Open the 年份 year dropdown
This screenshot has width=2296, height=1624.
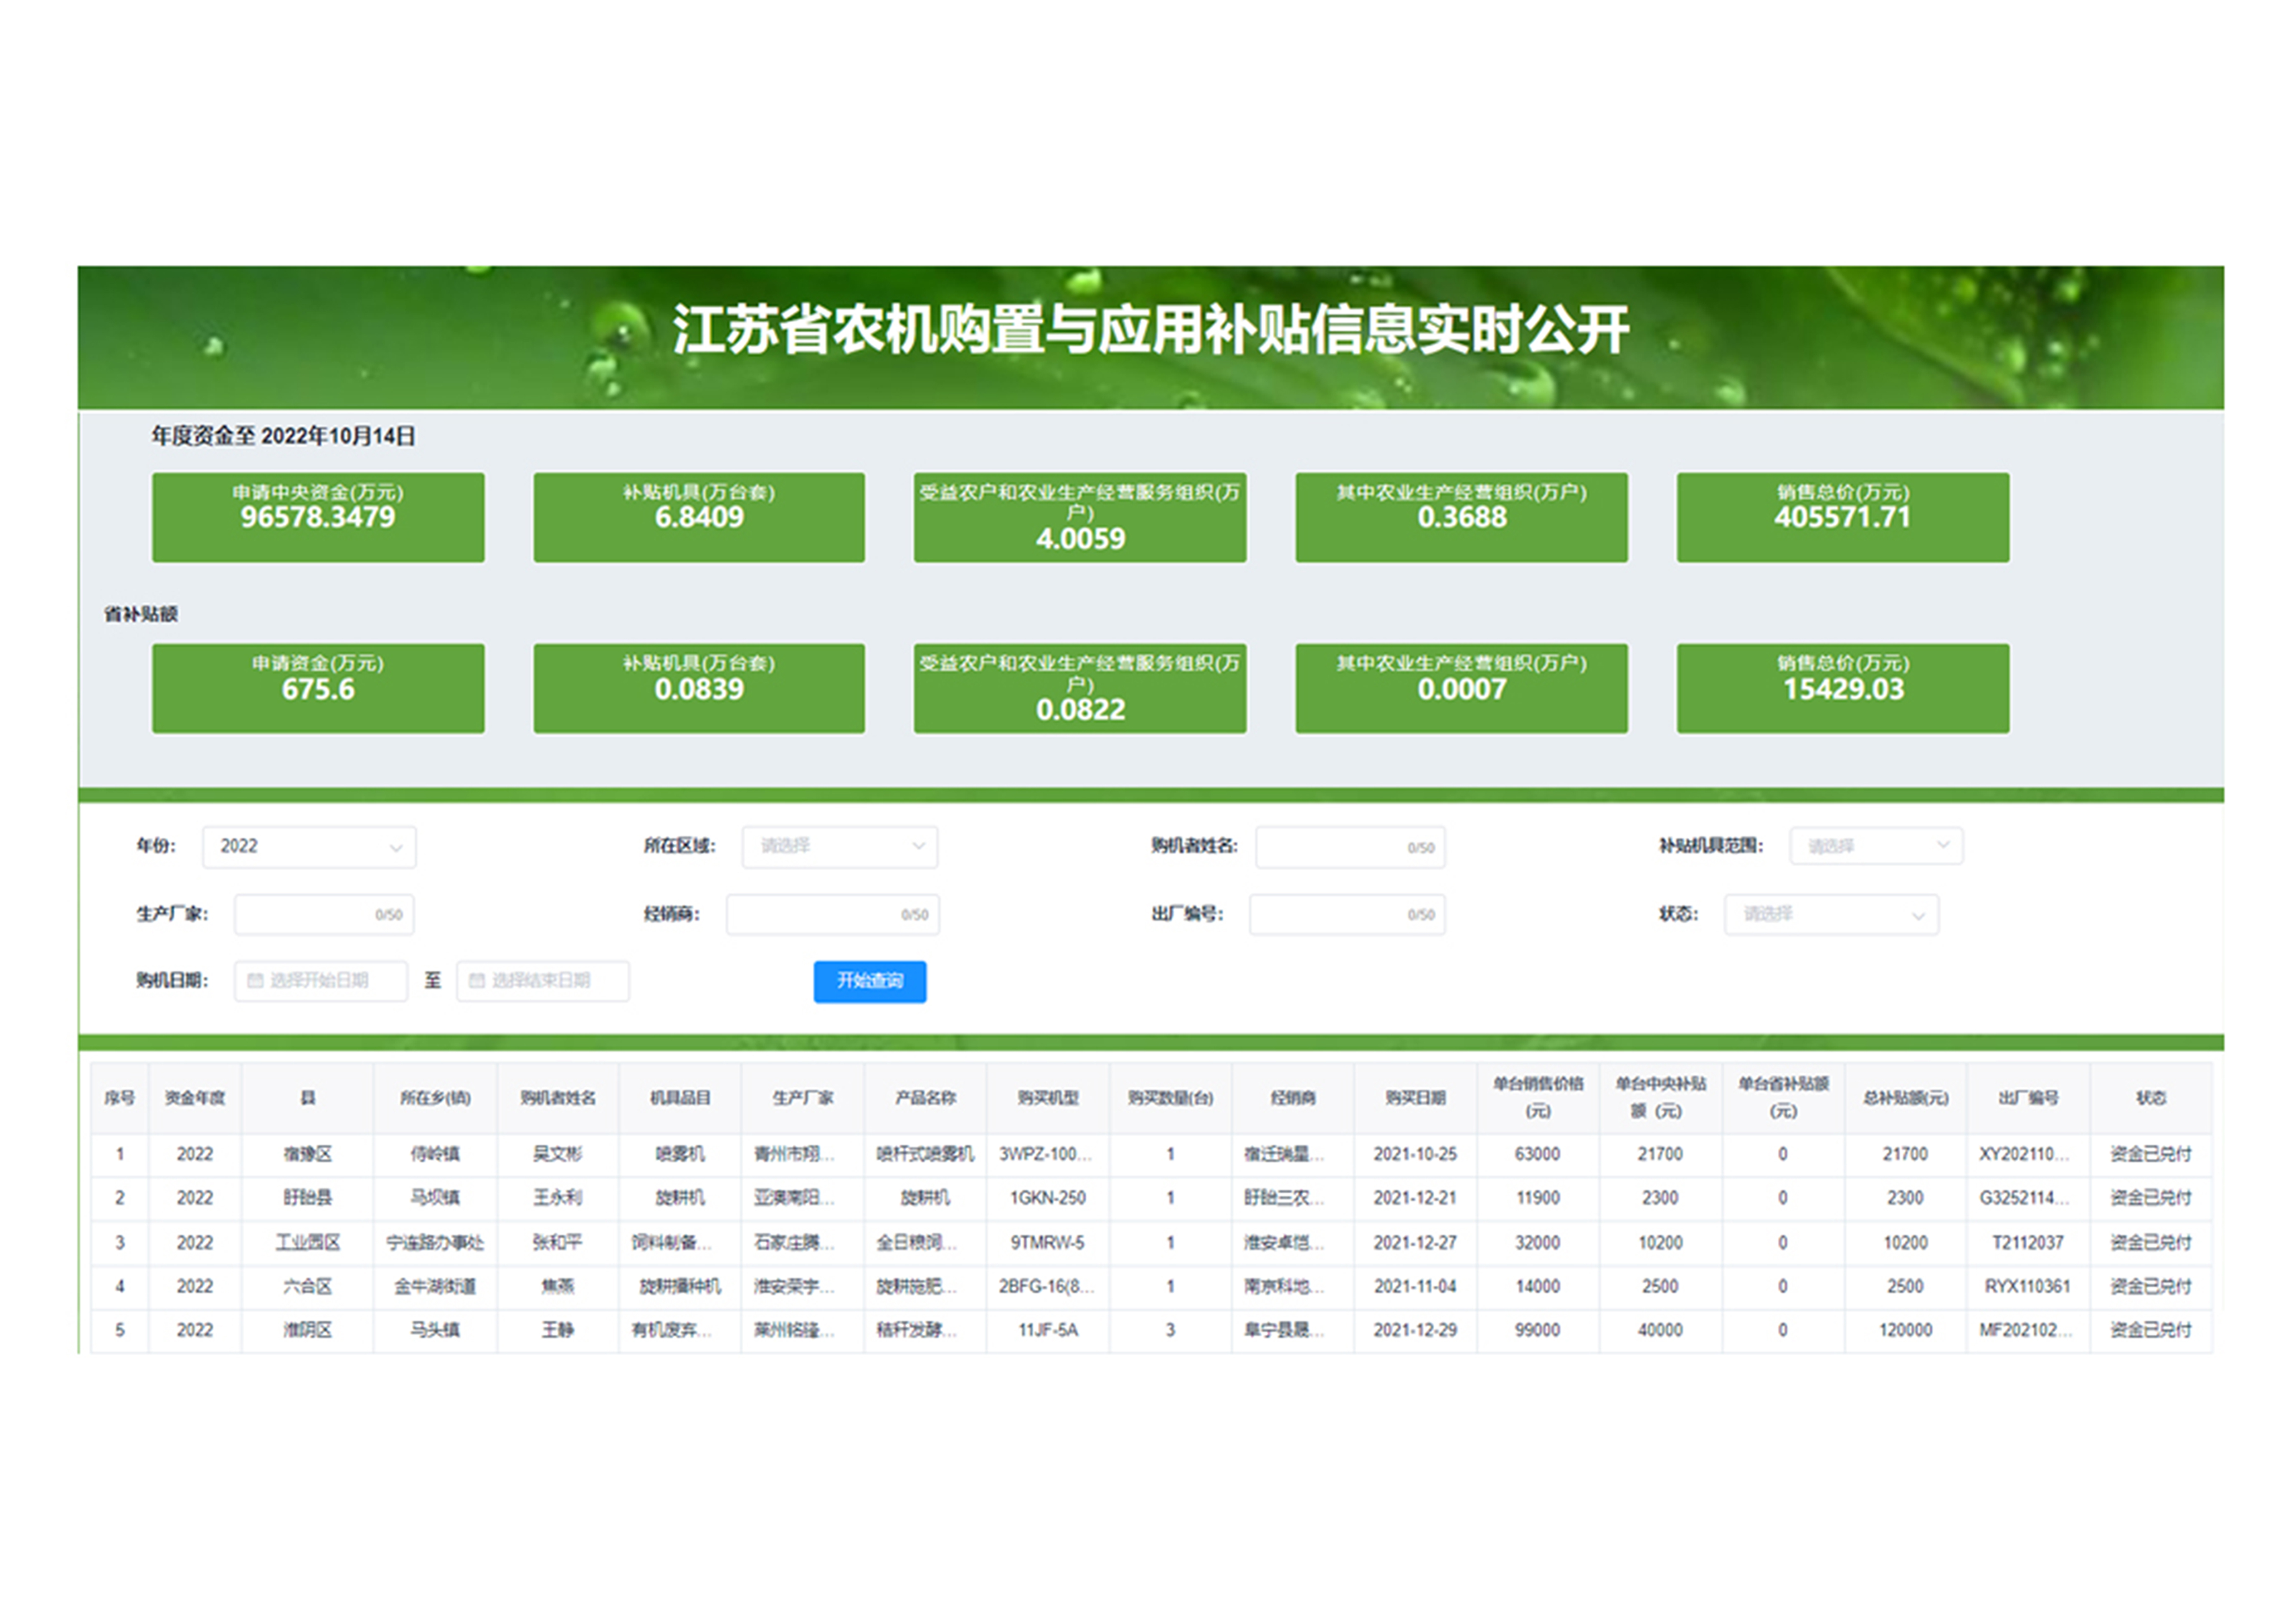point(309,847)
